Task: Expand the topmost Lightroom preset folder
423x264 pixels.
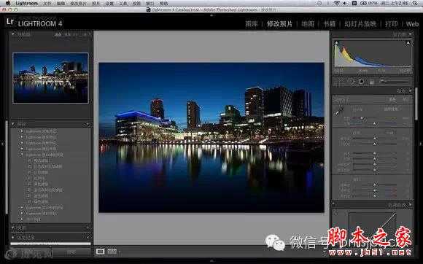Action: click(21, 131)
